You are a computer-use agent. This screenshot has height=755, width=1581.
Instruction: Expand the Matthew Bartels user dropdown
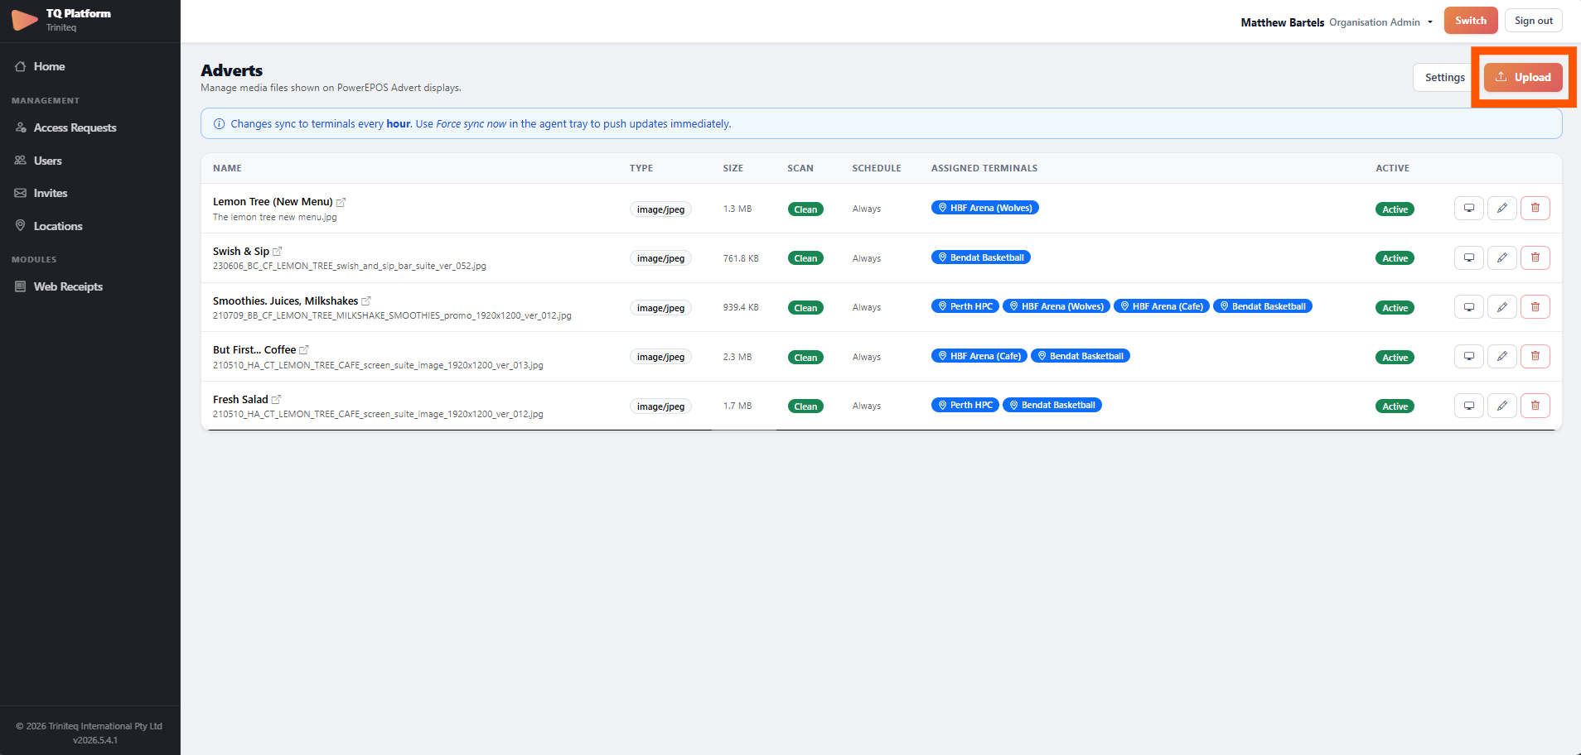point(1337,22)
